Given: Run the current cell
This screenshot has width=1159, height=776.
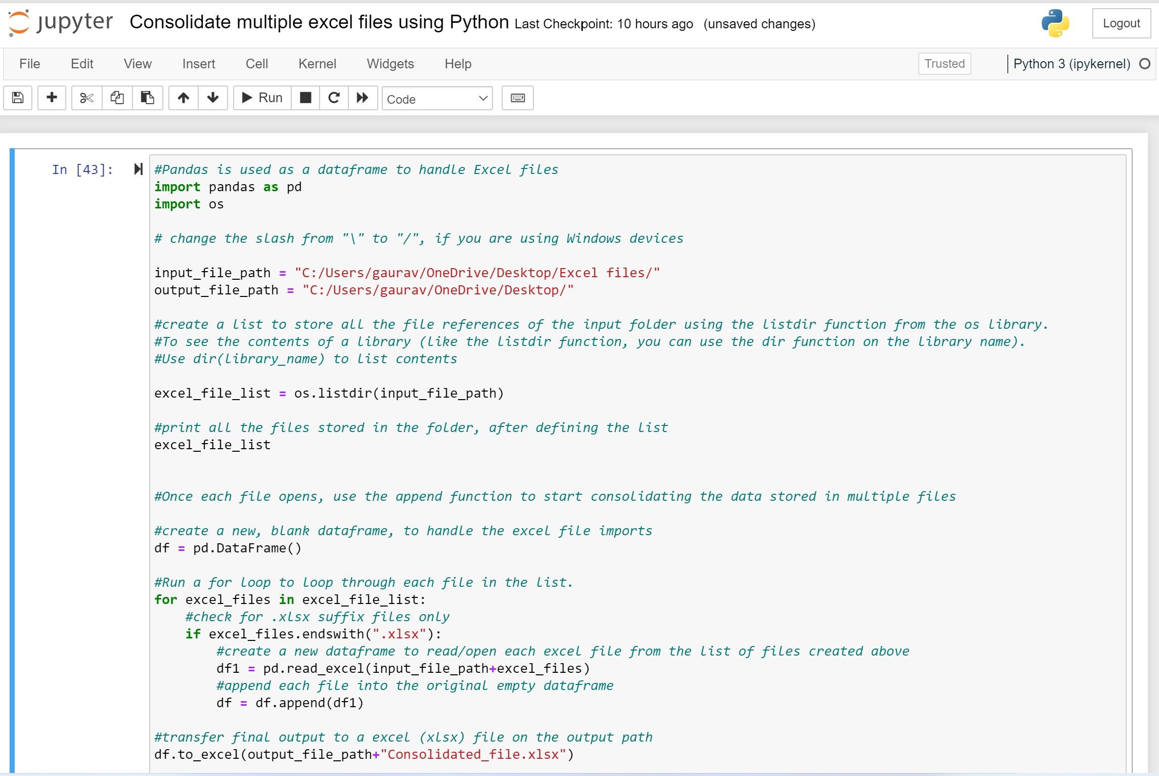Looking at the screenshot, I should point(261,98).
